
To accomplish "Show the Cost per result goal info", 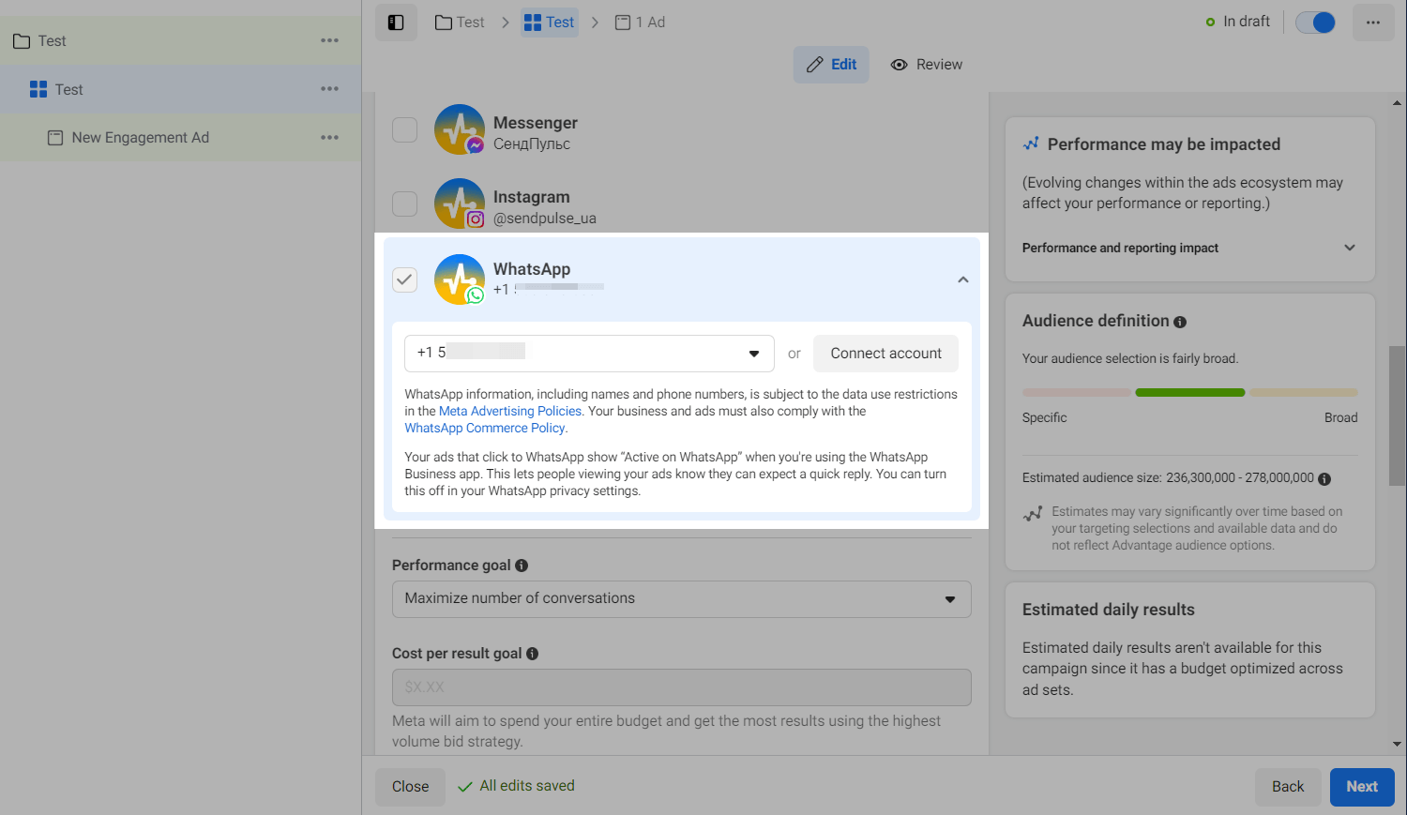I will pyautogui.click(x=533, y=654).
